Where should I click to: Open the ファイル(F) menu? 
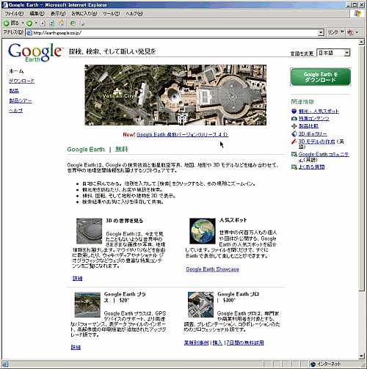coord(14,14)
